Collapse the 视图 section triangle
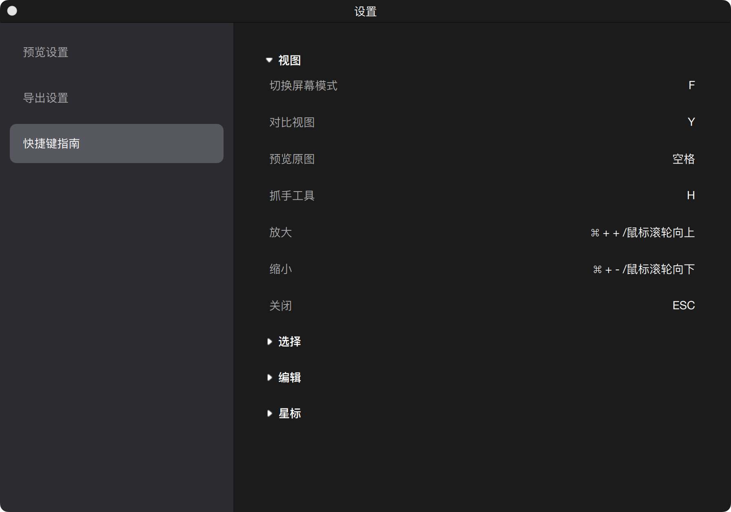 [269, 60]
